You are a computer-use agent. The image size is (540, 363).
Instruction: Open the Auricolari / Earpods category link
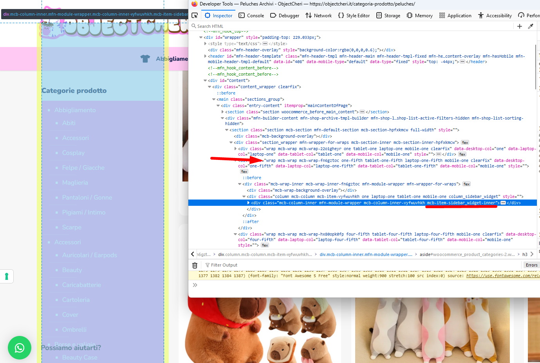pos(90,255)
